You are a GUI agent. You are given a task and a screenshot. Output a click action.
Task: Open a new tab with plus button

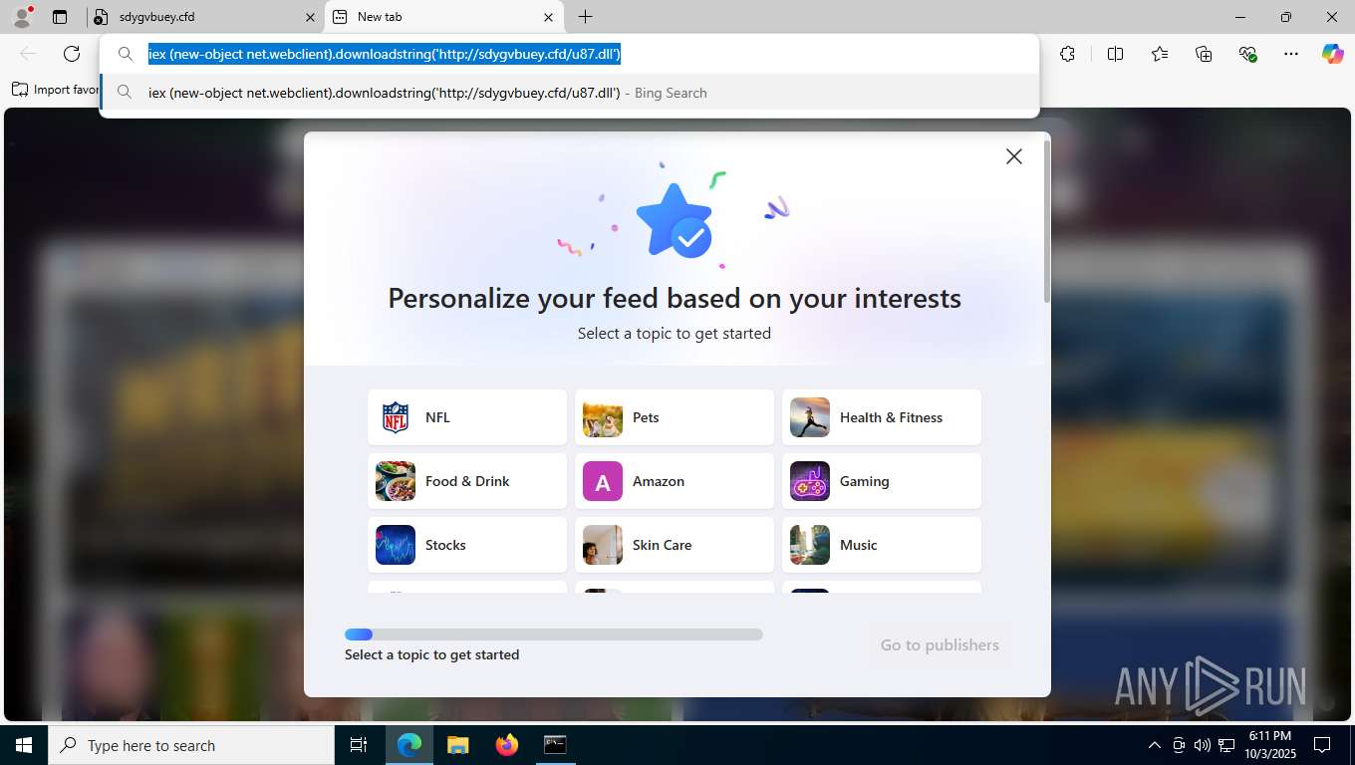point(586,17)
